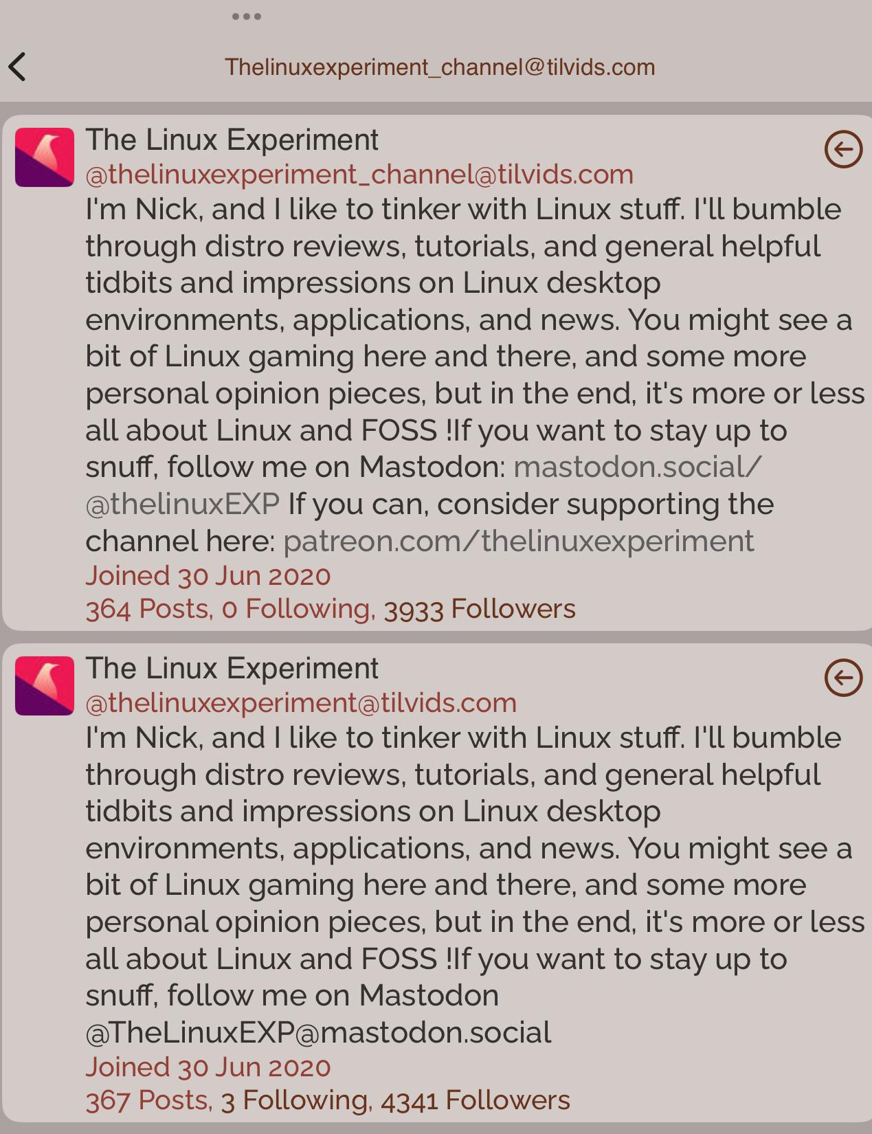Tap 367 Posts, 3 Following, 4341 Followers stats
The image size is (872, 1134).
coord(328,1100)
